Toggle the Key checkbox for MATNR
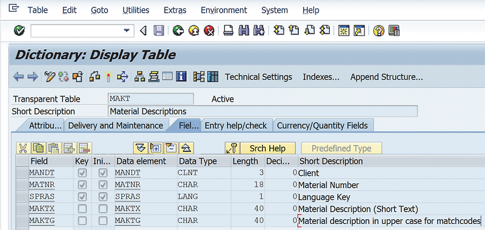Screen dimensions: 485x230 point(82,185)
